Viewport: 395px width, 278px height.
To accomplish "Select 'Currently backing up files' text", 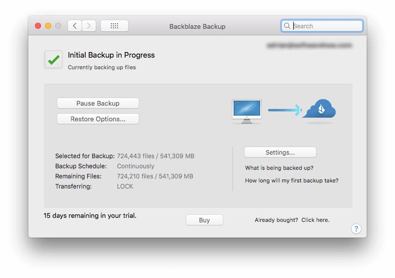I will click(x=102, y=67).
